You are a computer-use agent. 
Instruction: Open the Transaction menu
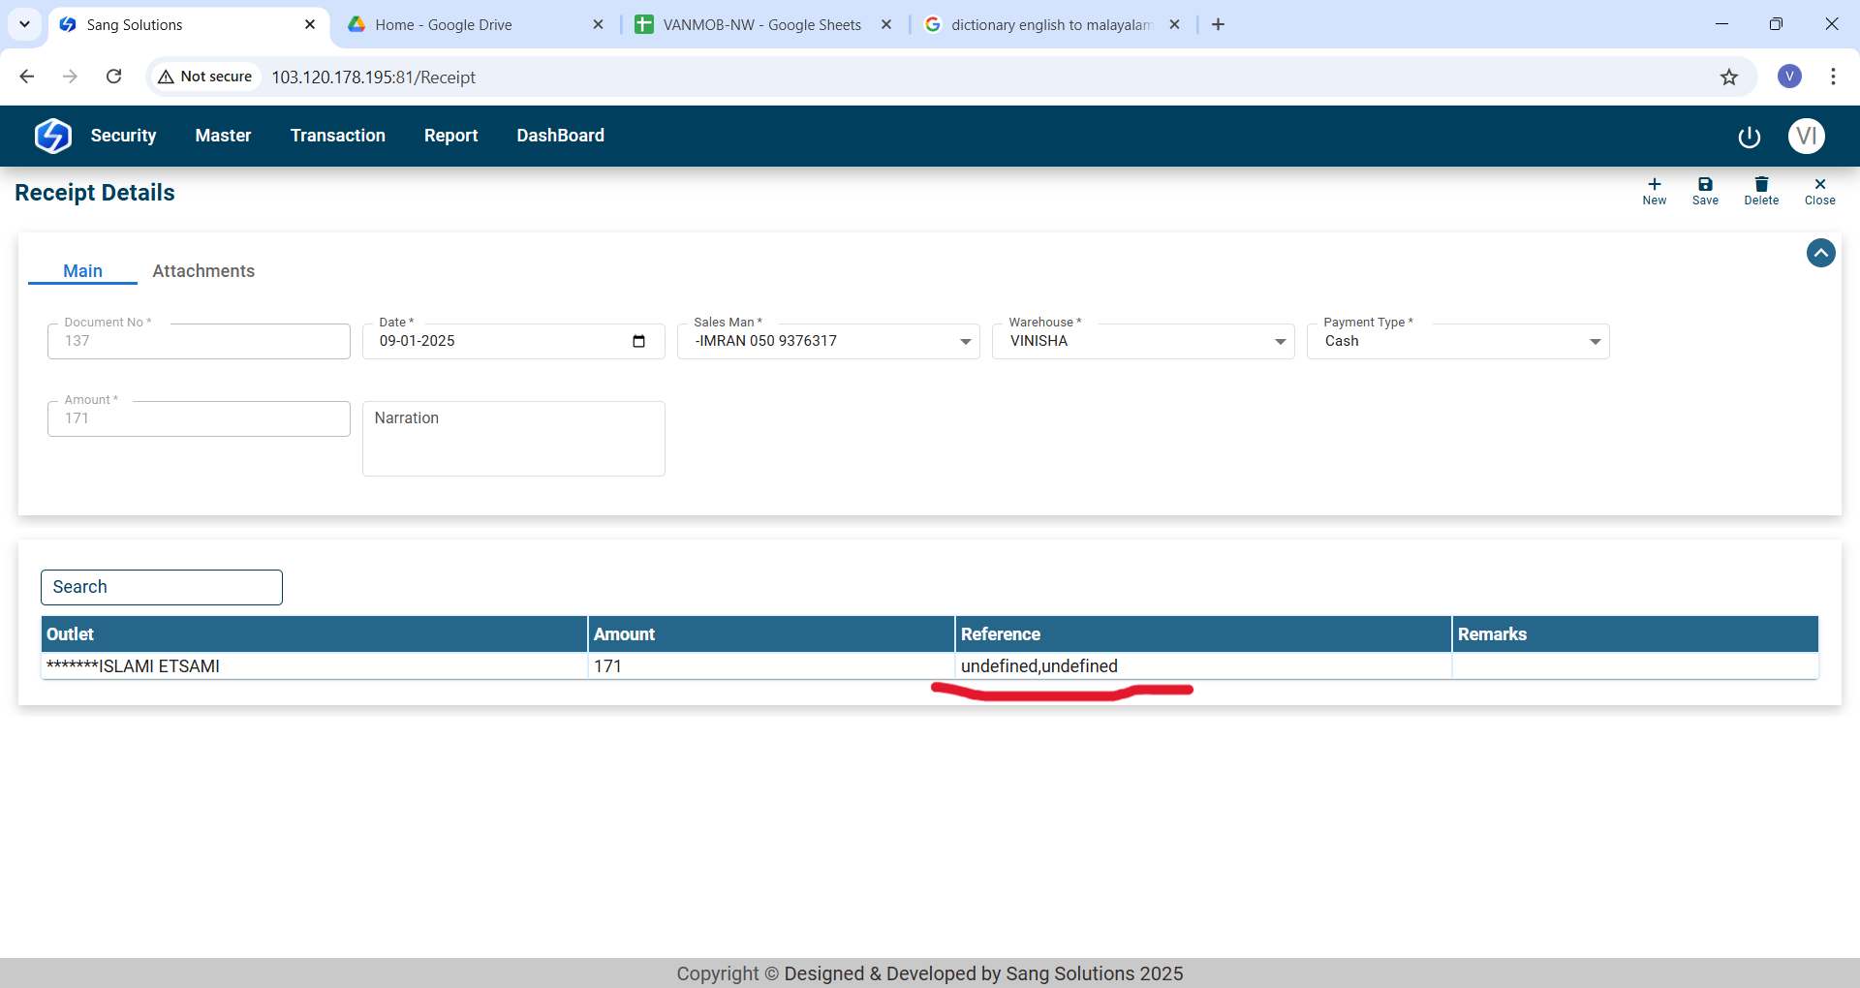(x=337, y=136)
